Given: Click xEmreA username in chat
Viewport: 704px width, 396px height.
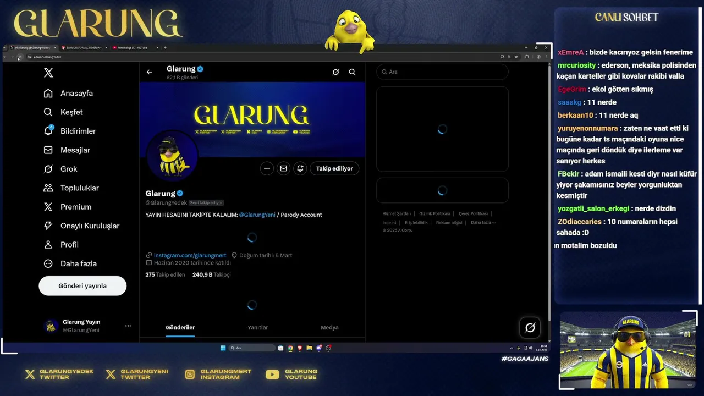Looking at the screenshot, I should 570,53.
